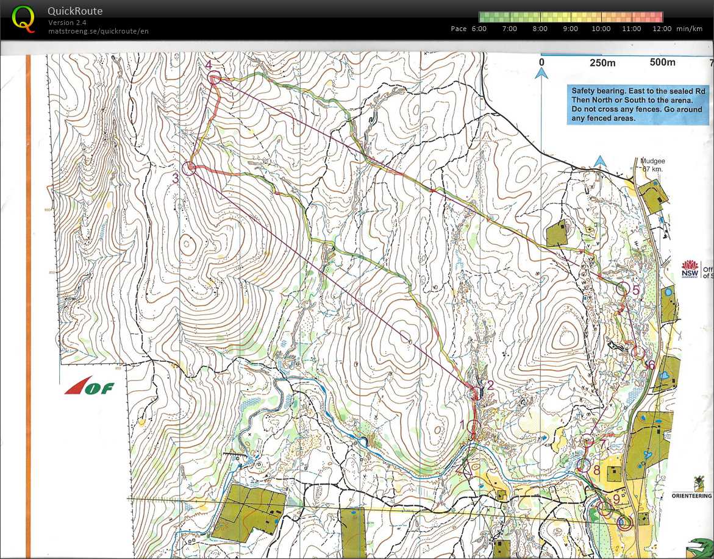Click the QuickRoute title text
714x559 pixels.
(75, 11)
